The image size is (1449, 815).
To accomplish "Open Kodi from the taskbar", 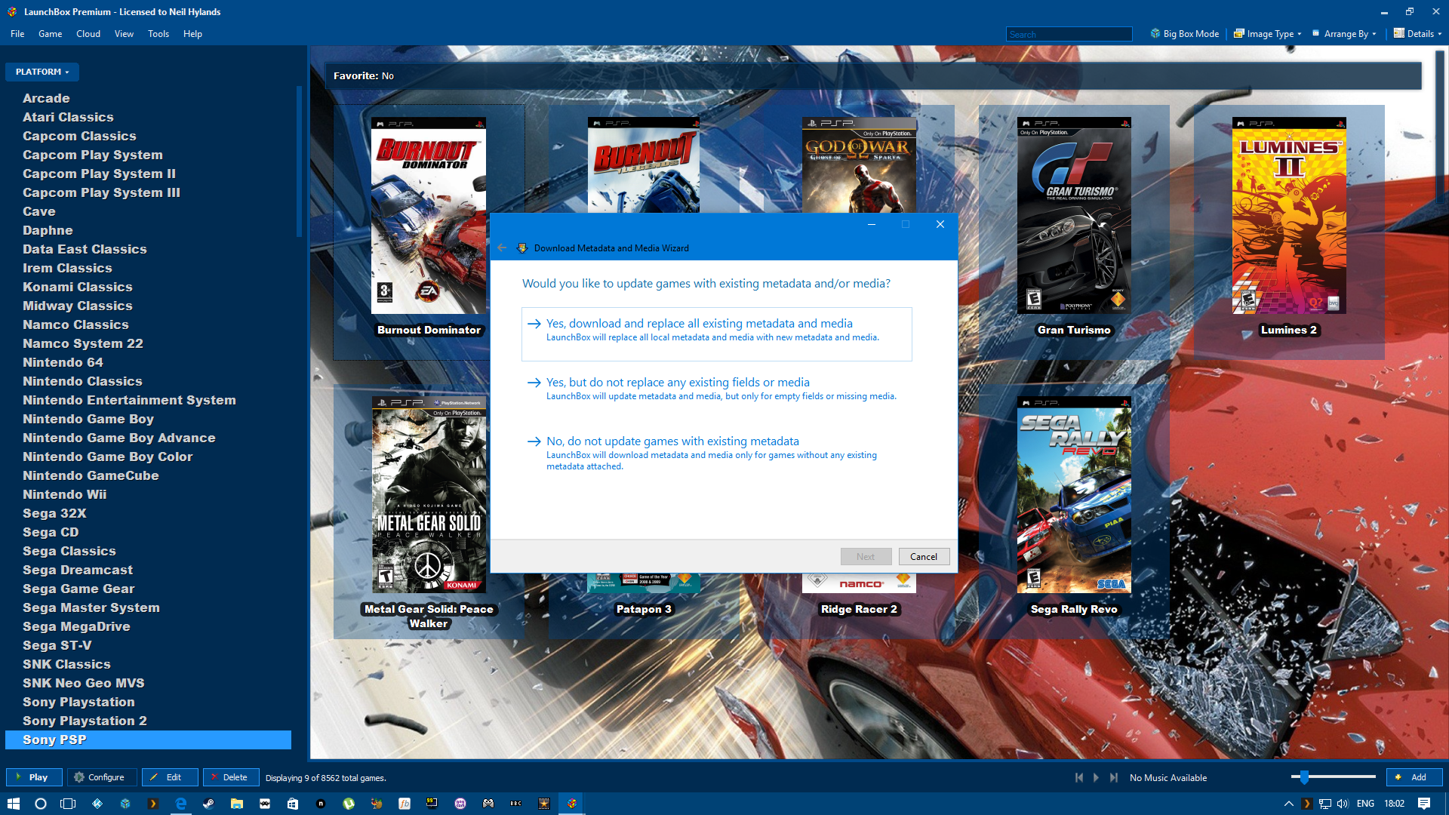I will tap(97, 804).
